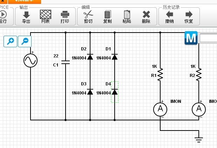Select the ammeter below R1
This screenshot has height=148, width=217.
160,110
